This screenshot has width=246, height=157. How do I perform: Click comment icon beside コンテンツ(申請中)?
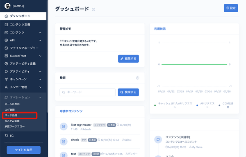coord(158,139)
